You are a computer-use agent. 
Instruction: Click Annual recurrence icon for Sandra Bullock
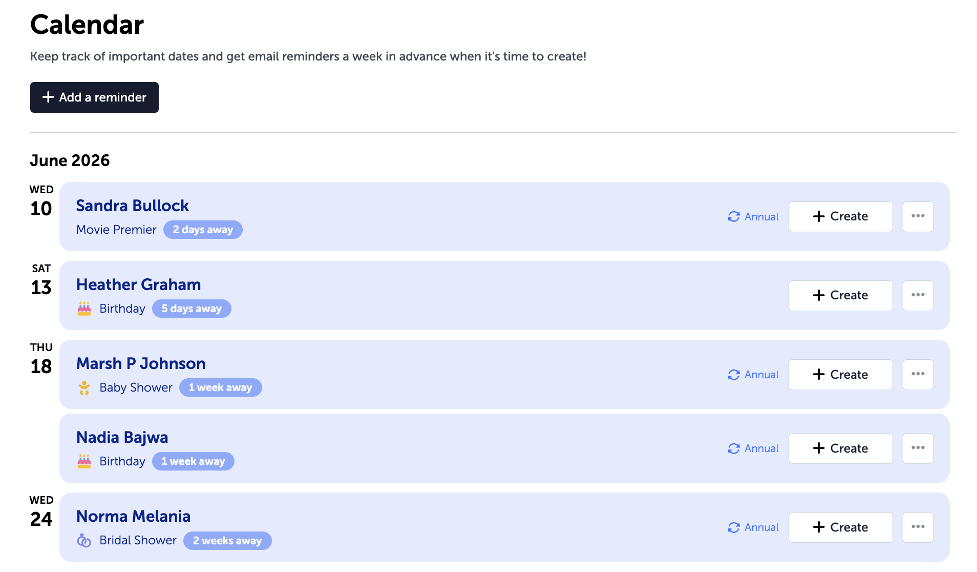click(734, 217)
